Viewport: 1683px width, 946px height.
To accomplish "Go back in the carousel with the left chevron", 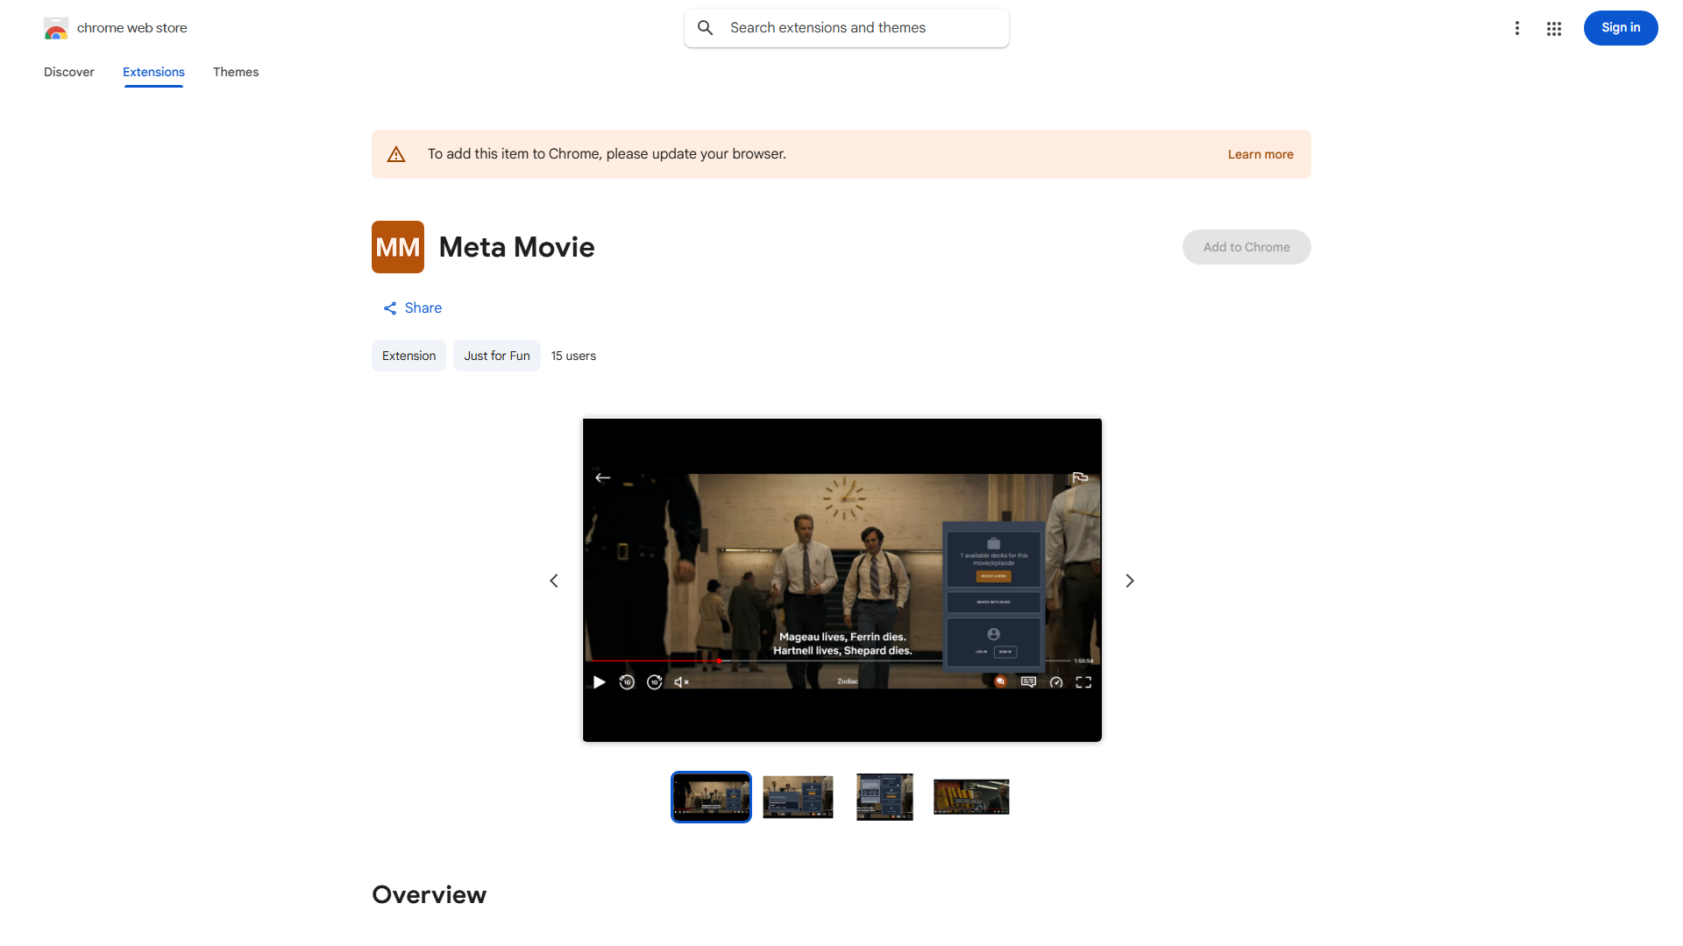I will tap(554, 580).
